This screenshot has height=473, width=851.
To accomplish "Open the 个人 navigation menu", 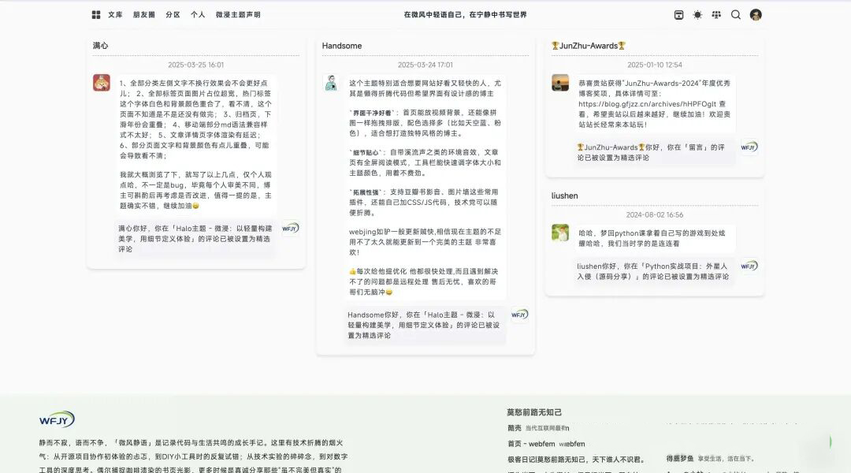I will pos(199,14).
